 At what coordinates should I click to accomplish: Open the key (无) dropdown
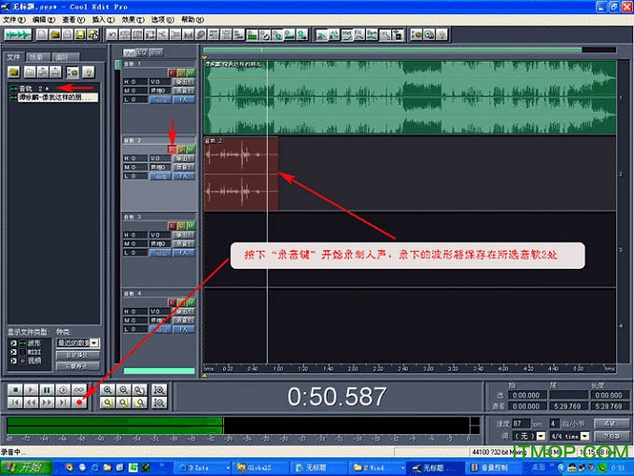541,436
